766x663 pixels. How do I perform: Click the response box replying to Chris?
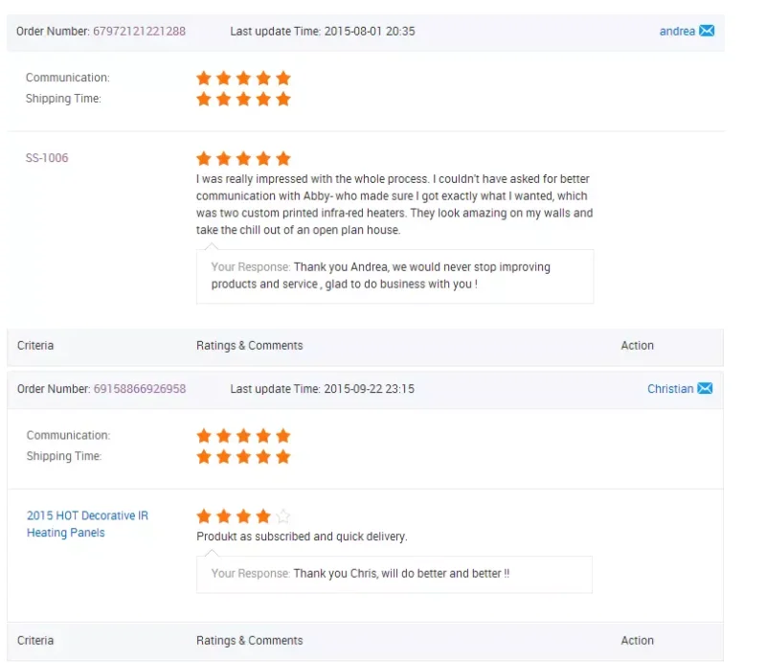394,574
